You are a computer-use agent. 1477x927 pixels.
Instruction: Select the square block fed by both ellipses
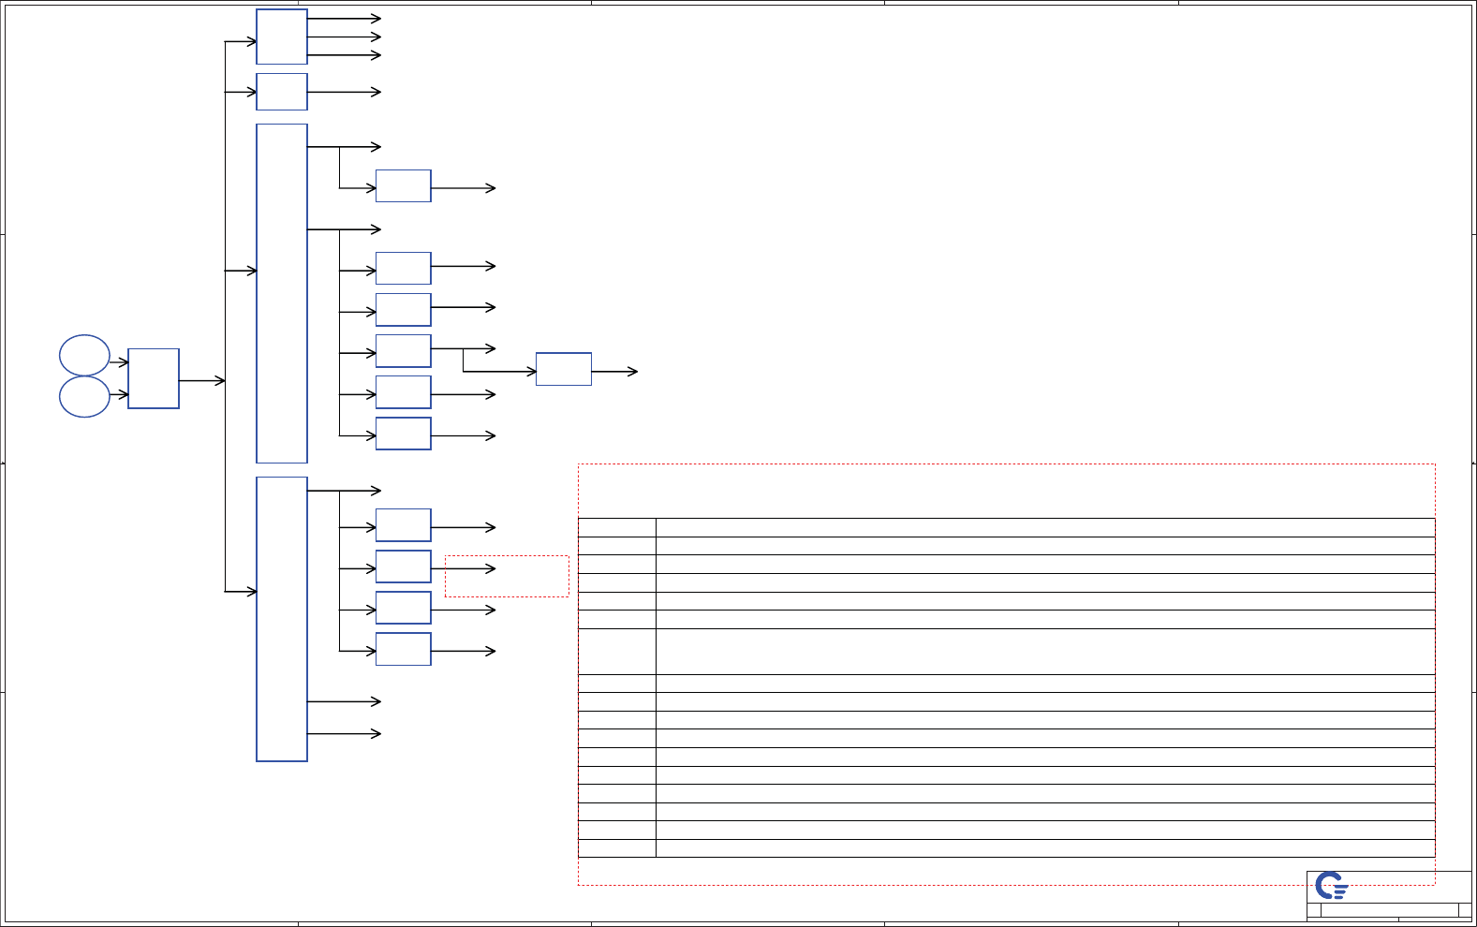154,378
